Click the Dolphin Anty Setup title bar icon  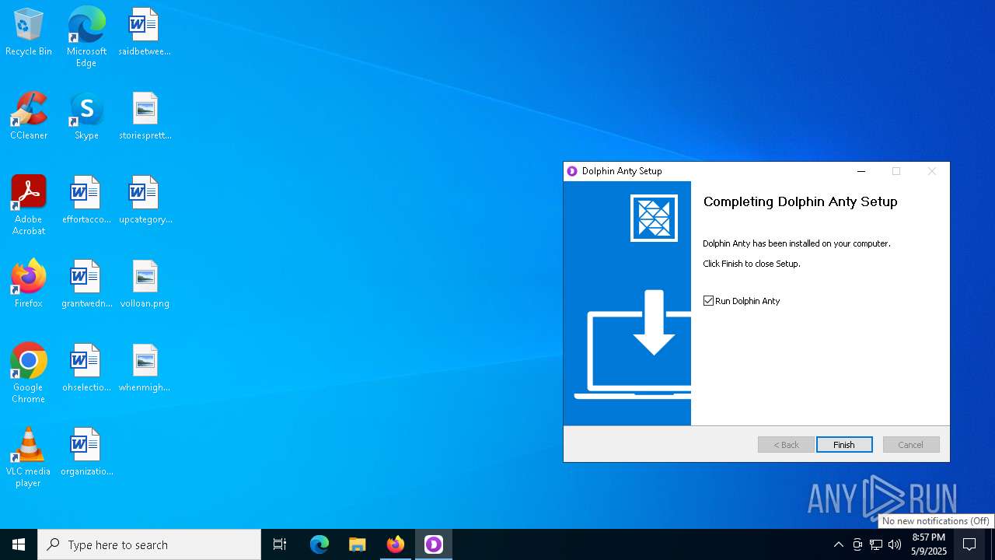tap(572, 171)
